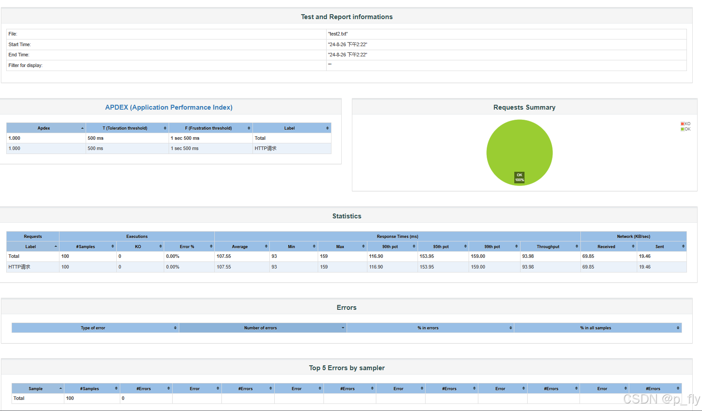Screen dimensions: 702x411
Task: Select Throughput value 93.98 in HTTP请求 row
Action: tap(528, 267)
